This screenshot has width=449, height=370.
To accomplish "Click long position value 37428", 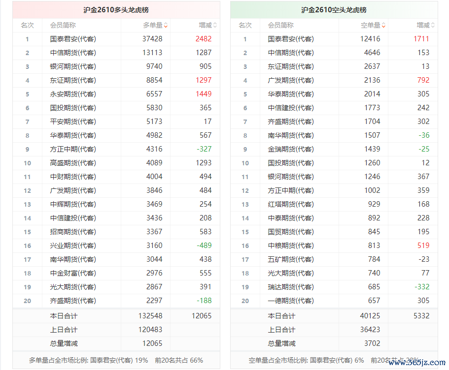I will tap(152, 39).
